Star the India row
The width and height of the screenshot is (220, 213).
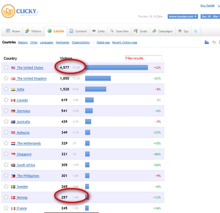coord(6,89)
